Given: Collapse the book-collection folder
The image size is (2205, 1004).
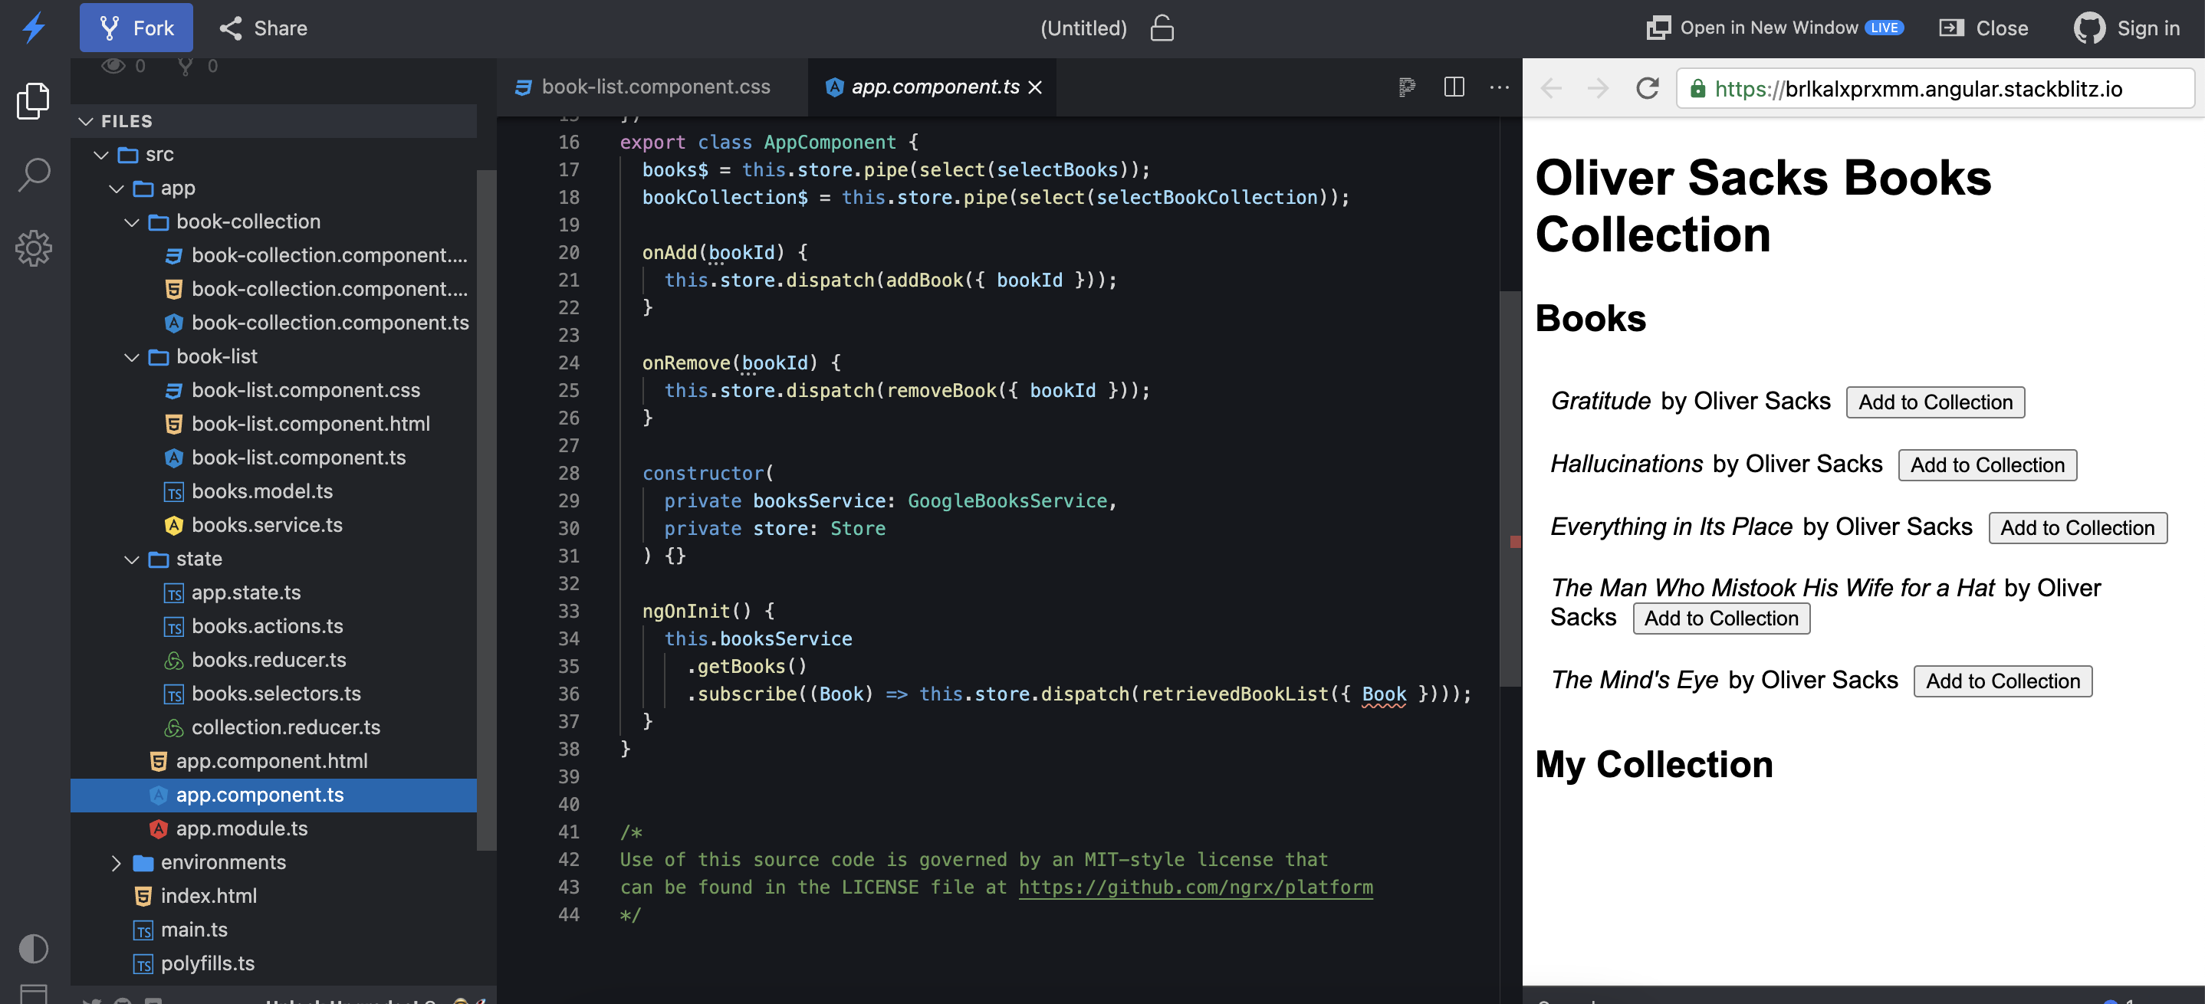Looking at the screenshot, I should pos(132,222).
